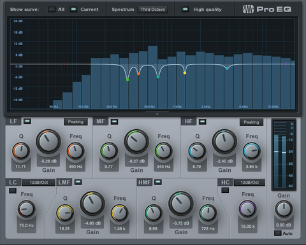
Task: Open the Third Octave spectrum dropdown
Action: [x=152, y=10]
